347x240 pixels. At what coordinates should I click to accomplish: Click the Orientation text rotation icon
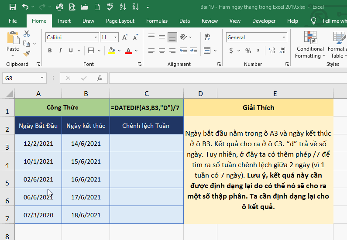pos(183,37)
